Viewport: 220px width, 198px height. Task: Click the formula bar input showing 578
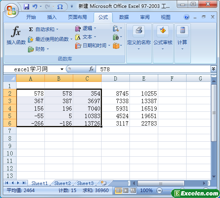pos(153,69)
